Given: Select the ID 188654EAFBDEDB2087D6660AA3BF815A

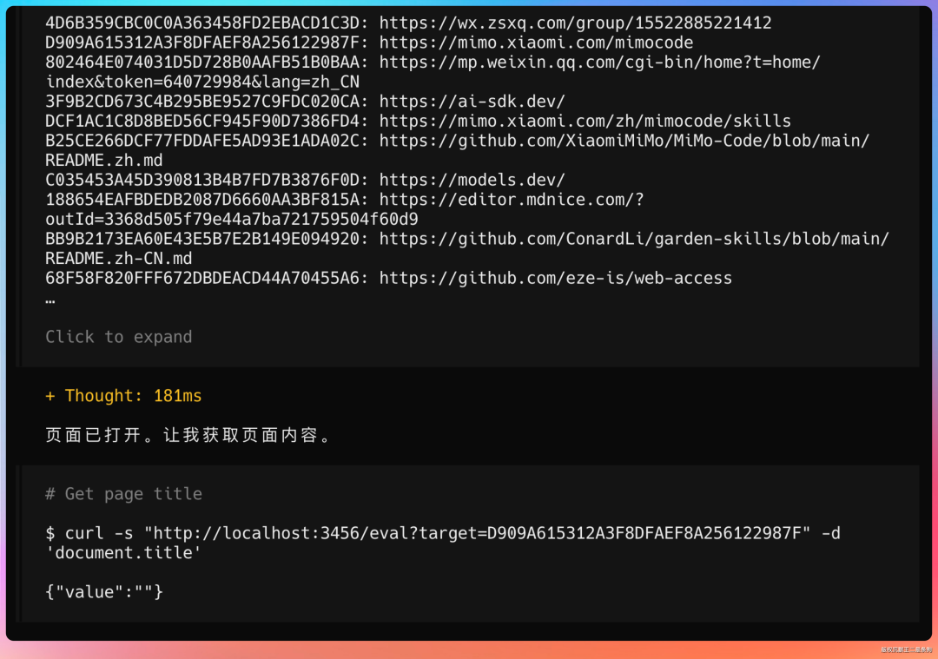Looking at the screenshot, I should point(202,200).
